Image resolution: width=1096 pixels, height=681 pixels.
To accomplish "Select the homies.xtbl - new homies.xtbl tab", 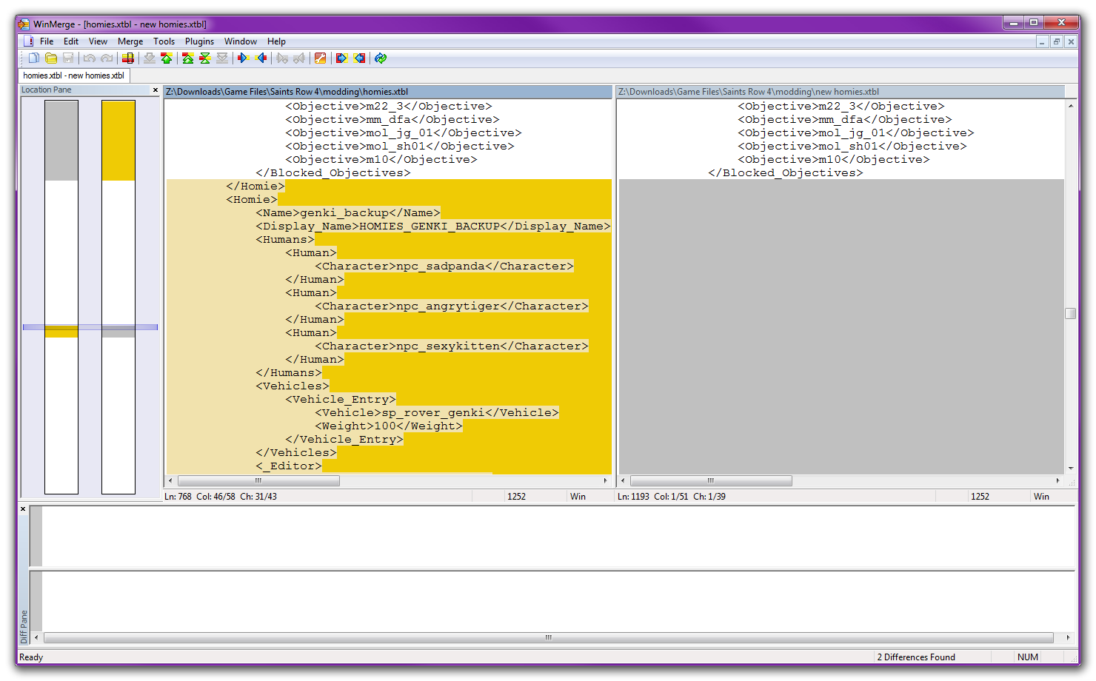I will point(73,76).
